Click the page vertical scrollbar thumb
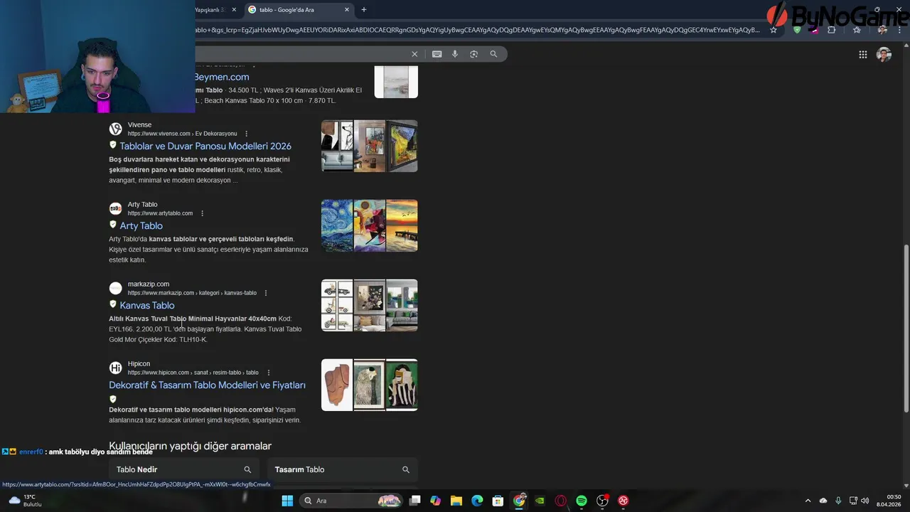Image resolution: width=910 pixels, height=512 pixels. 906,327
